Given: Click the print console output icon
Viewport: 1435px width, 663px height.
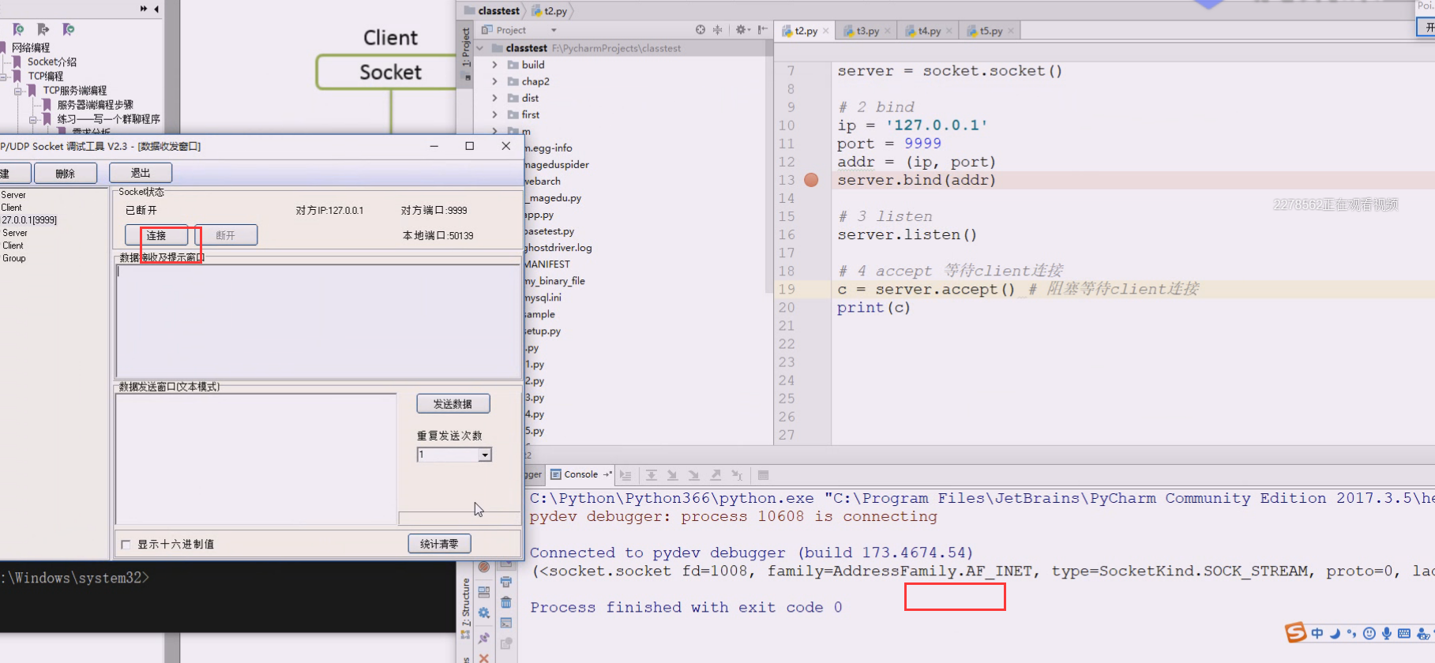Looking at the screenshot, I should click(x=506, y=582).
